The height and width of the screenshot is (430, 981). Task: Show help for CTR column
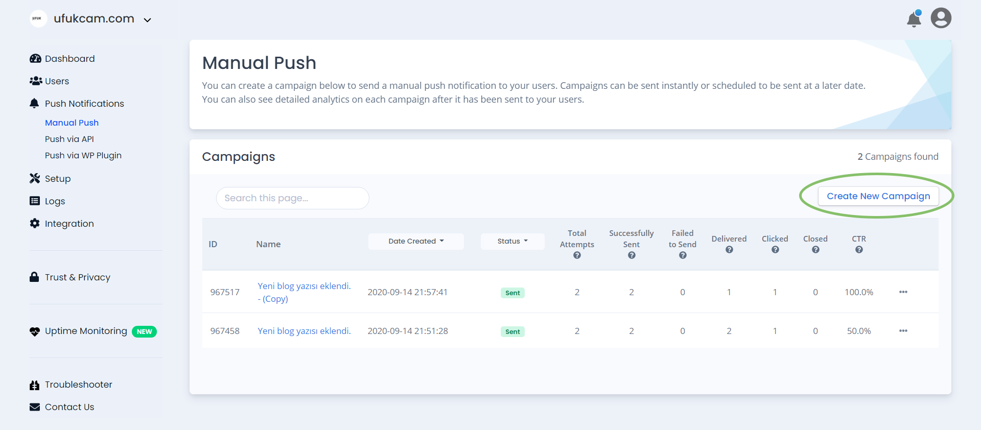[859, 250]
